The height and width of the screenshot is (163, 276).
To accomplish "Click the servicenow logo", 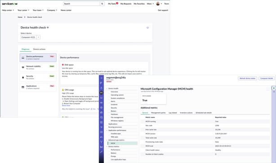I will point(10,4).
